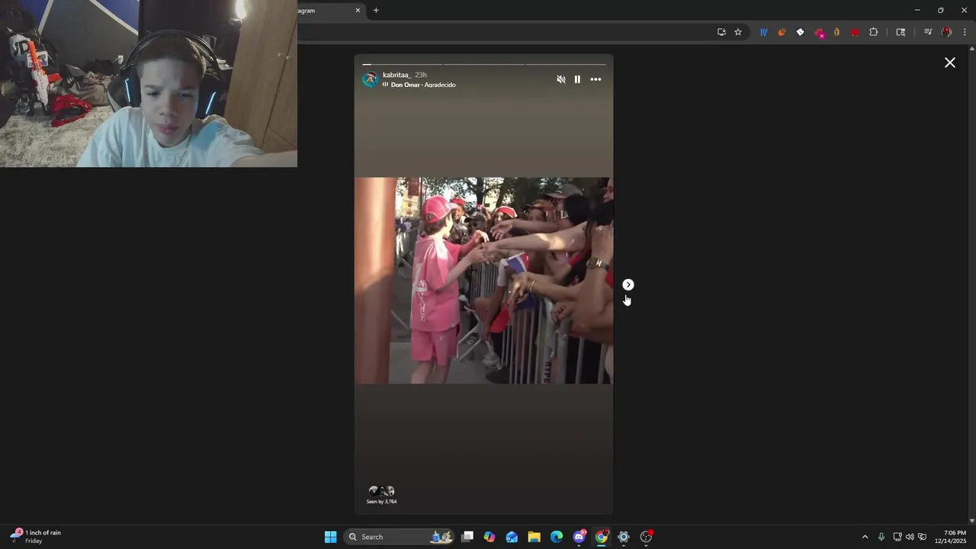
Task: Open the Extensions puzzle-piece menu
Action: (x=874, y=32)
